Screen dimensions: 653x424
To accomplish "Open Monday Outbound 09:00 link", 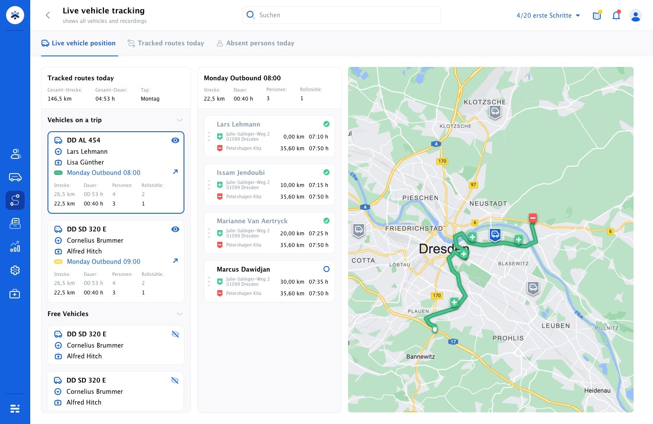I will (104, 262).
